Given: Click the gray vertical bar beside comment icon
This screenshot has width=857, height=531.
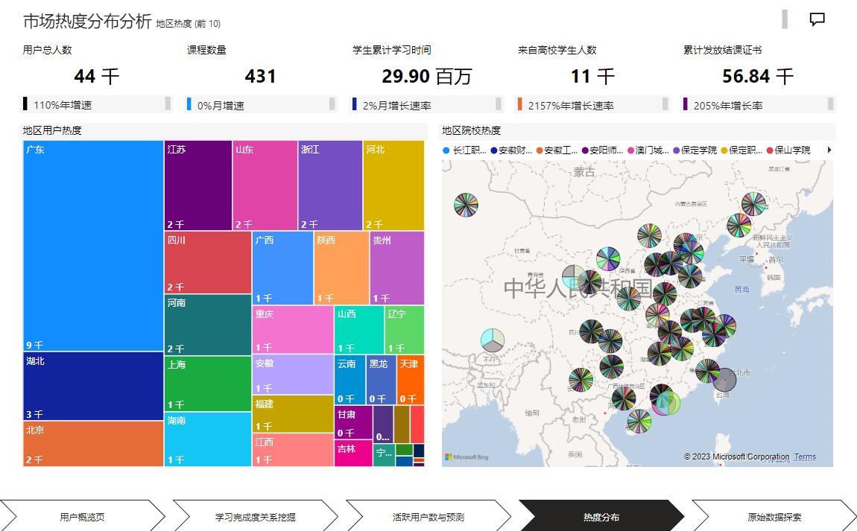Looking at the screenshot, I should 785,19.
